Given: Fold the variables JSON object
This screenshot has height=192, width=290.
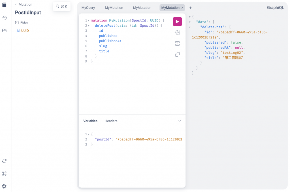Looking at the screenshot, I should pyautogui.click(x=89, y=134).
